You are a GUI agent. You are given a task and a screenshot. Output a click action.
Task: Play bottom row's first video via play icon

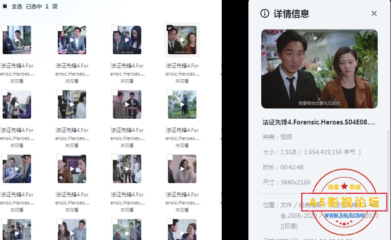[x=17, y=233]
